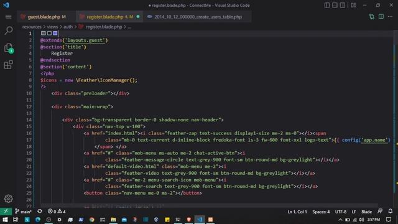
Task: Open changes compare icon in editor toolbar
Action: 372,17
